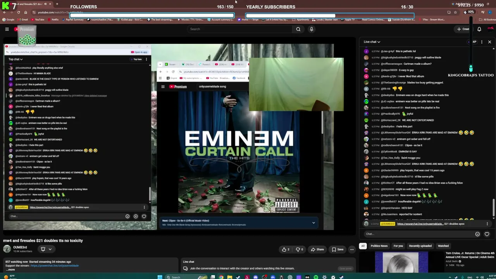Like the video with thumbs up
Screen dimensions: 496x279
pyautogui.click(x=286, y=250)
